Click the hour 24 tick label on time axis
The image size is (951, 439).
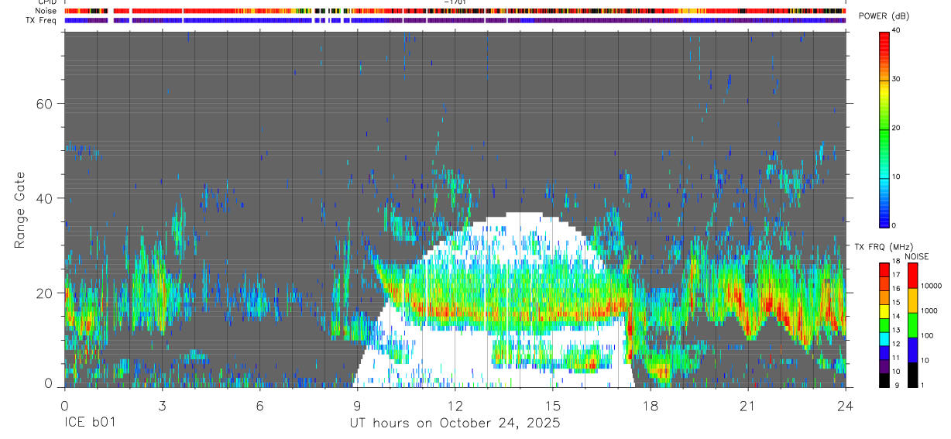846,406
